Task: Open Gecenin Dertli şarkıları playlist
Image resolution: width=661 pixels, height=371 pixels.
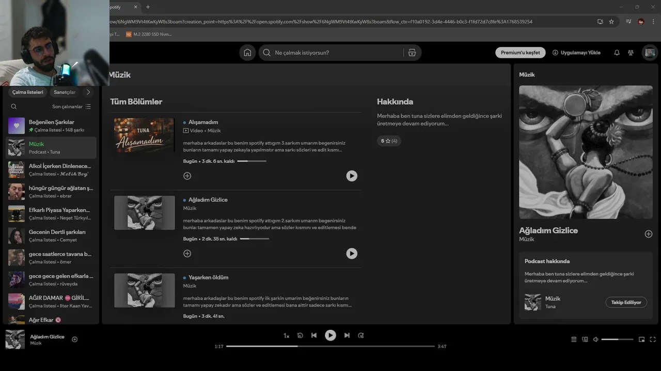Action: tap(51, 235)
